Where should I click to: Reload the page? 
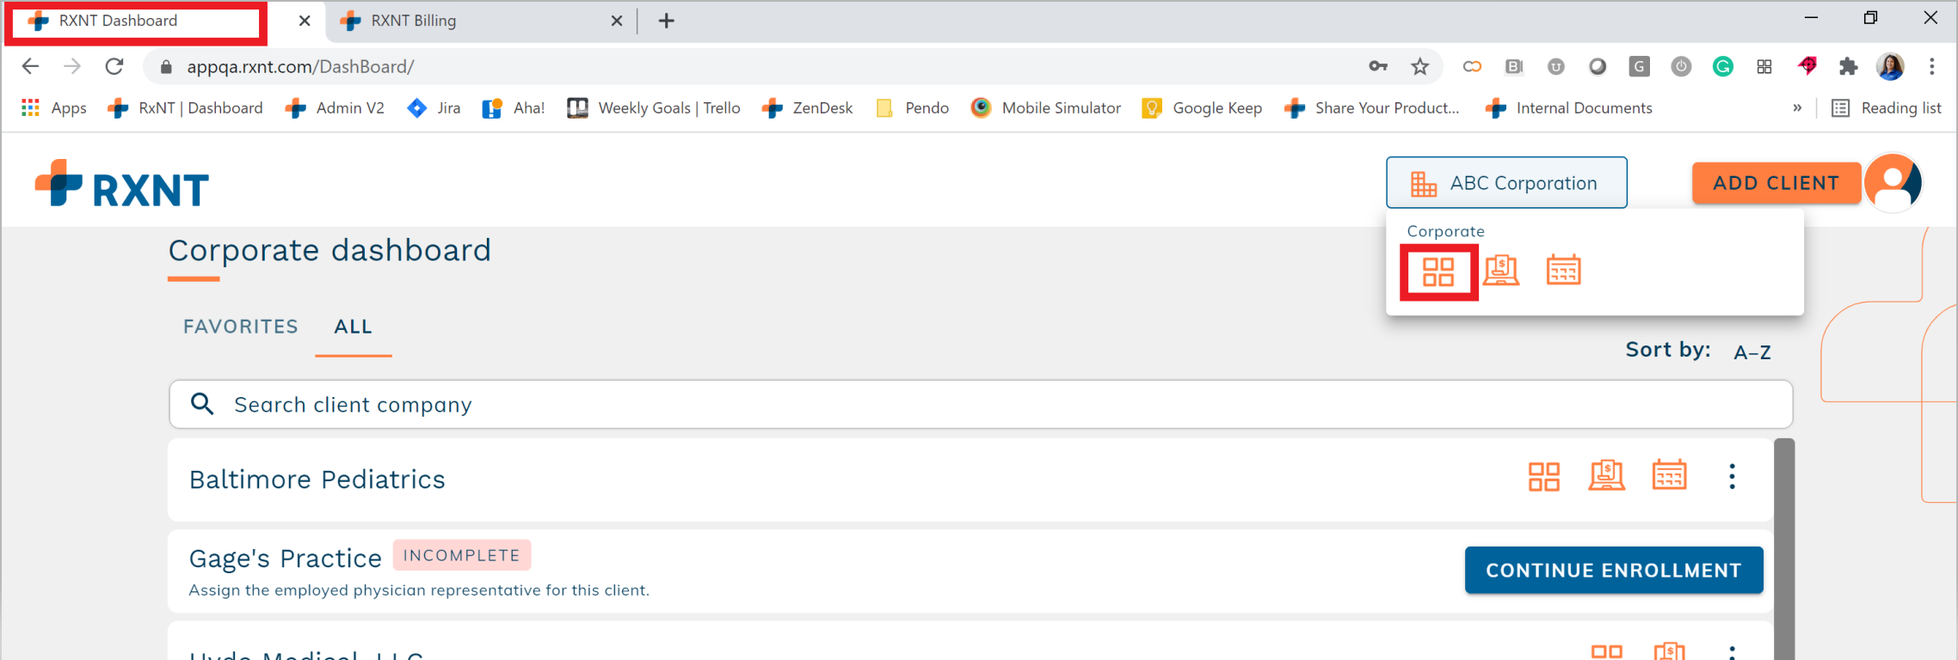(114, 66)
